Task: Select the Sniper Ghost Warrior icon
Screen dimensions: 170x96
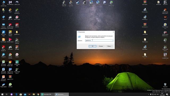Action: (165, 33)
